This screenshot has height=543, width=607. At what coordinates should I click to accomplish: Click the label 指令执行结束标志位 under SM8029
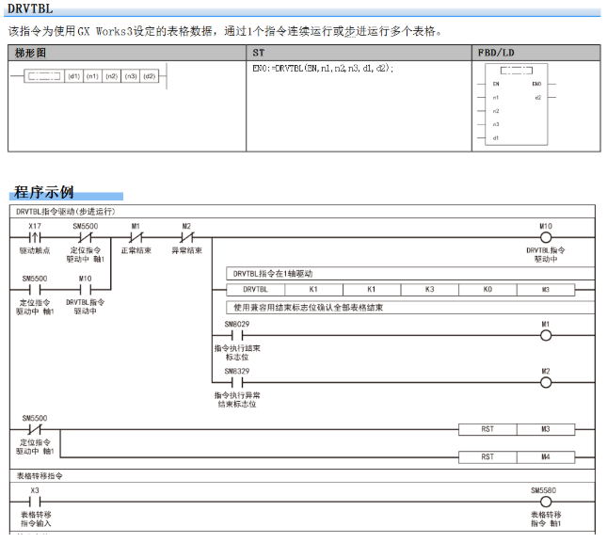(x=237, y=352)
